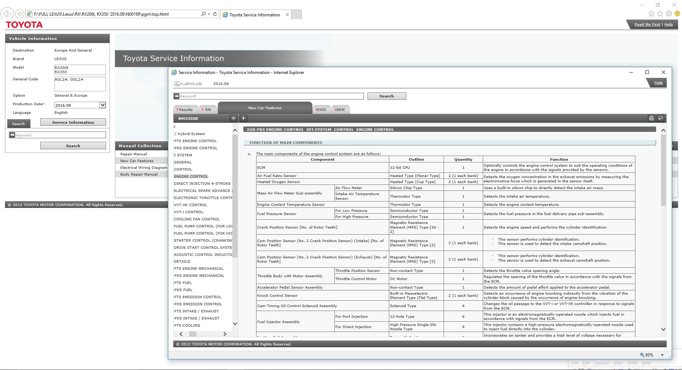The height and width of the screenshot is (370, 682).
Task: Select VVT-i CONTROL in the tree
Action: coord(189,212)
